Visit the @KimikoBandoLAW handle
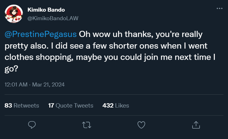This screenshot has width=228, height=139. pyautogui.click(x=53, y=18)
